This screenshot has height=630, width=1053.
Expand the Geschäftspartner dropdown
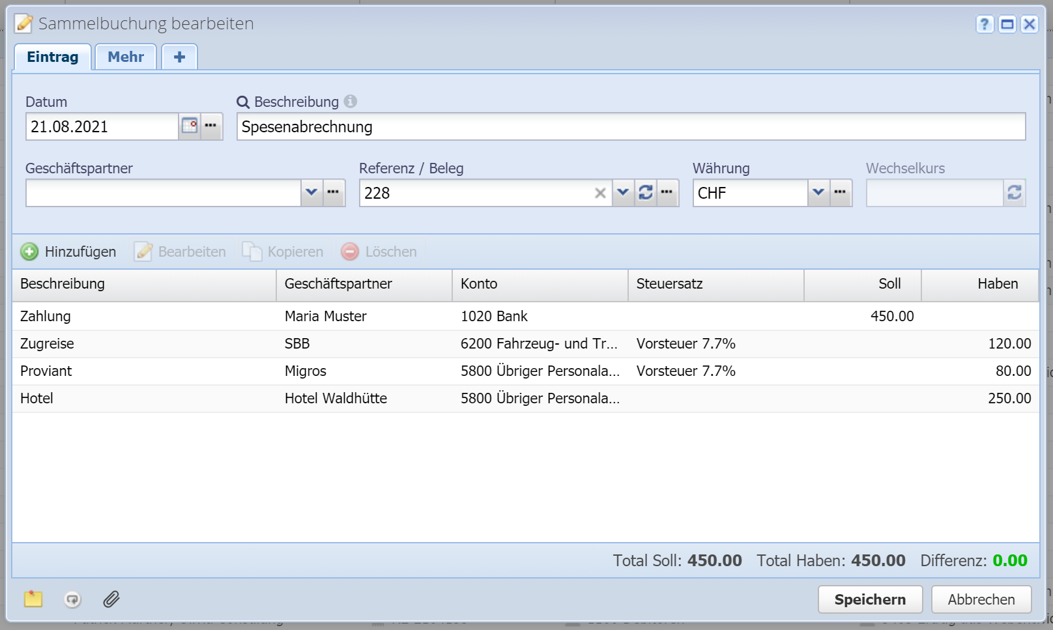pos(311,192)
